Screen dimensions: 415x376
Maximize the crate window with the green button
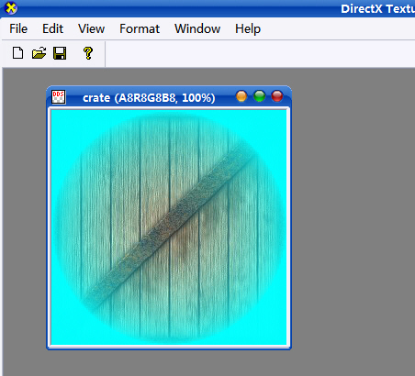(259, 96)
